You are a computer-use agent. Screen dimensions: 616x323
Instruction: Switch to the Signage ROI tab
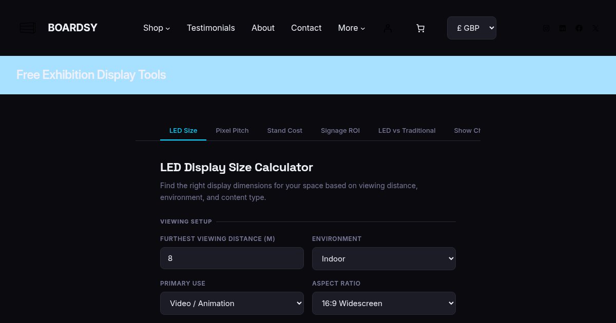(340, 130)
